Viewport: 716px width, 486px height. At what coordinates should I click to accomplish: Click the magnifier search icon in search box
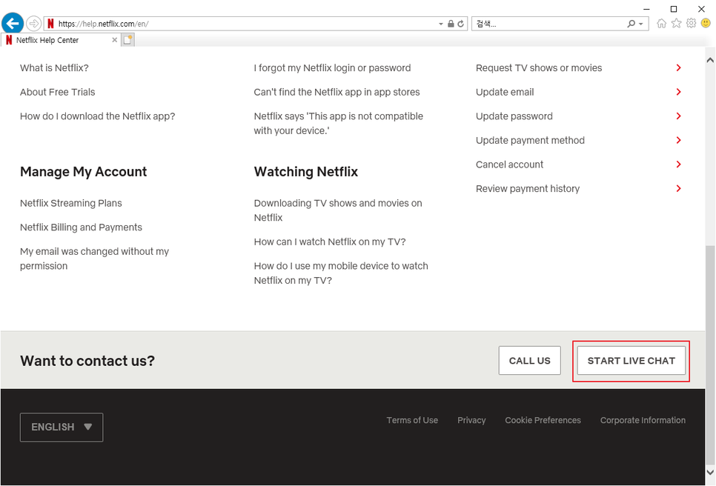tap(631, 24)
